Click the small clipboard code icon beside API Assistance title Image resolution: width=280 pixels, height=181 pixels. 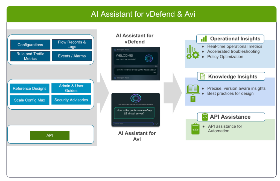pyautogui.click(x=205, y=117)
